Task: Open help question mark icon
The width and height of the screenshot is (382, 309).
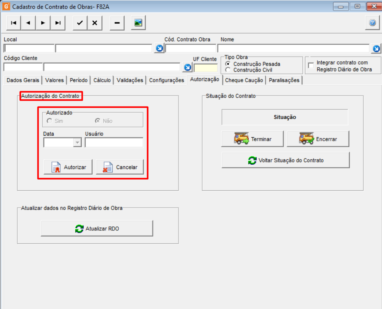Action: pyautogui.click(x=372, y=23)
